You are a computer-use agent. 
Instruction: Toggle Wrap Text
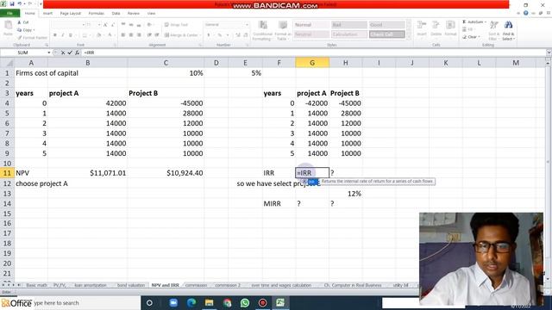[x=176, y=25]
